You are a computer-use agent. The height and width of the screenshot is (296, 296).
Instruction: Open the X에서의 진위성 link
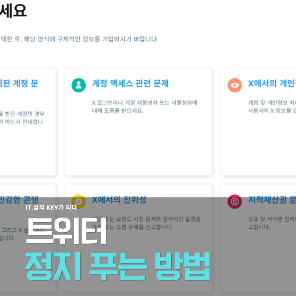(x=119, y=200)
